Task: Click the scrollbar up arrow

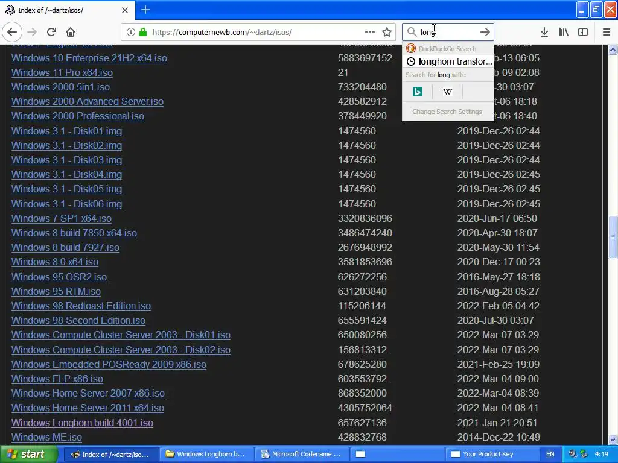Action: (x=613, y=49)
